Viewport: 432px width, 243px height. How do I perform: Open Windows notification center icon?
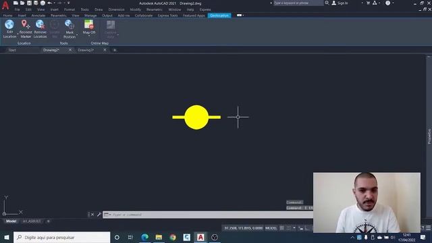click(x=423, y=237)
